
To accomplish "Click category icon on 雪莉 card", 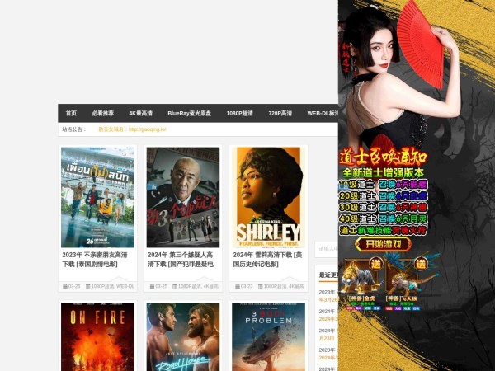I will [x=260, y=287].
